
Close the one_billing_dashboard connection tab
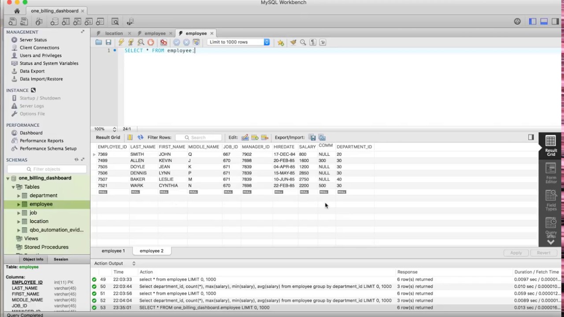(82, 11)
